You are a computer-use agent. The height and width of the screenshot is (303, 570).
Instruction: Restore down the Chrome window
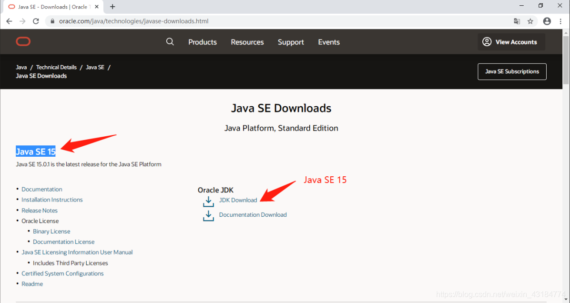point(540,6)
